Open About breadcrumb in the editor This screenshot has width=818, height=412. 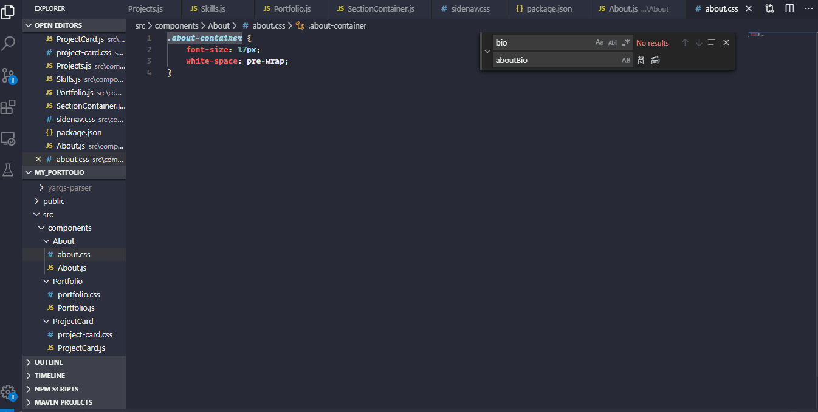(219, 25)
